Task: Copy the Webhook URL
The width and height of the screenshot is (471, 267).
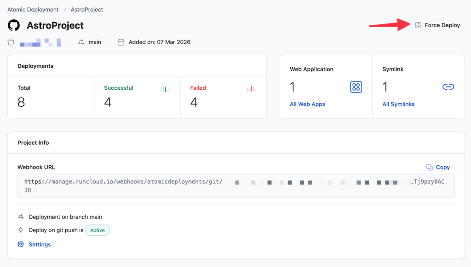Action: tap(438, 167)
